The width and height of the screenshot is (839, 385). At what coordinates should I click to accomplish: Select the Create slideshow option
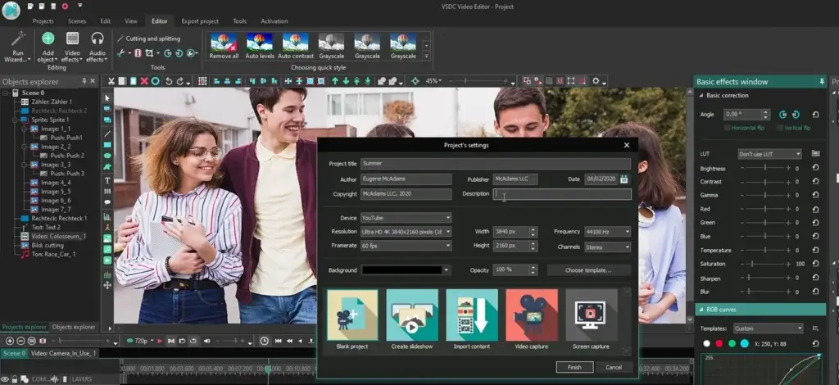click(412, 319)
